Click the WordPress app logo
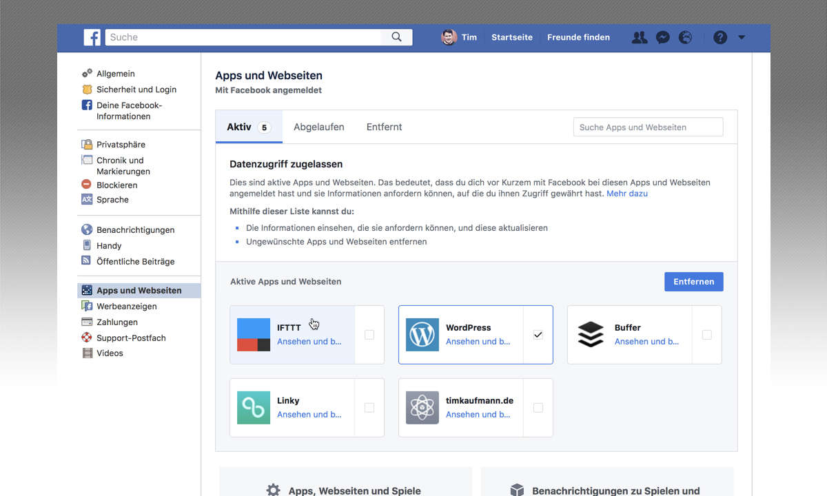 (x=422, y=335)
